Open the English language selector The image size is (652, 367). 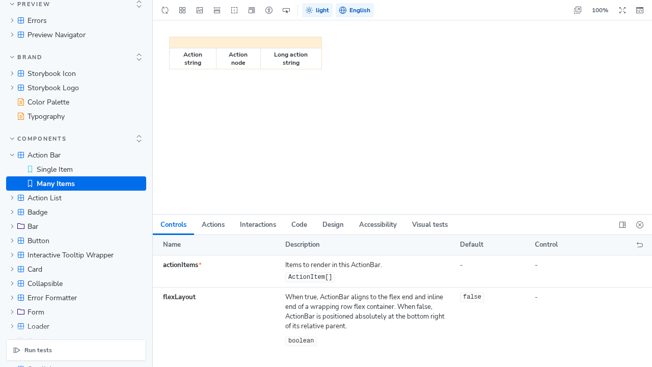tap(355, 10)
